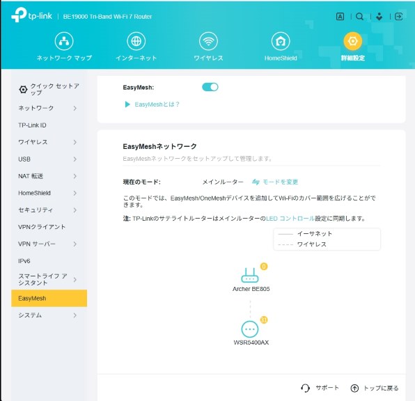Expand the スマートライフ アシスタント chevron
Screen dimensions: 415x401
(75, 279)
